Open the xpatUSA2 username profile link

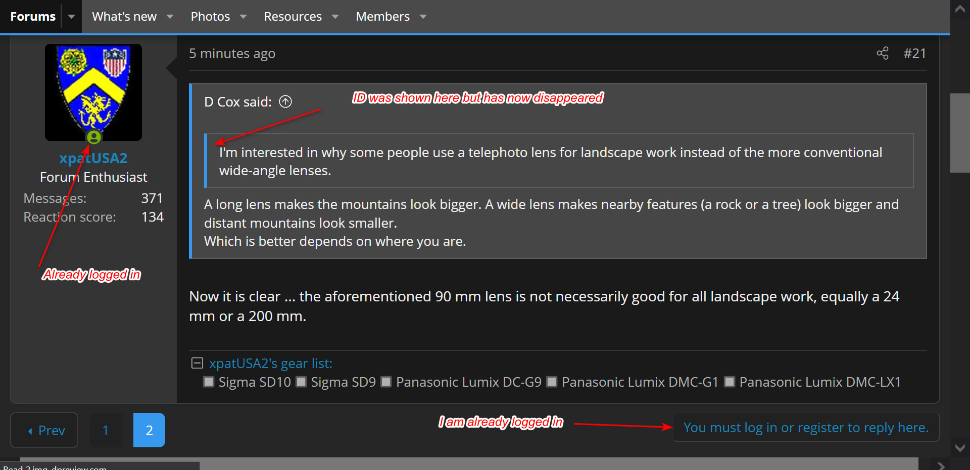93,158
